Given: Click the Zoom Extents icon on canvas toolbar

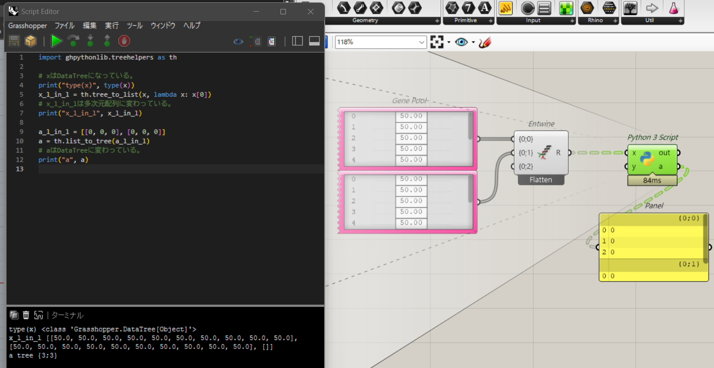Looking at the screenshot, I should pyautogui.click(x=437, y=42).
